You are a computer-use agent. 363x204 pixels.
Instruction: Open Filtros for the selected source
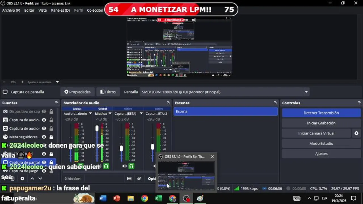(x=108, y=92)
